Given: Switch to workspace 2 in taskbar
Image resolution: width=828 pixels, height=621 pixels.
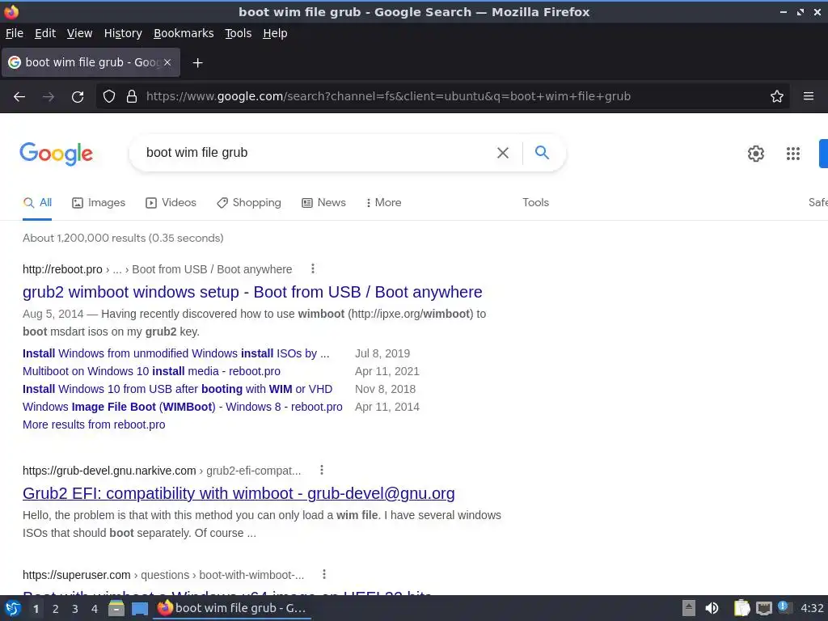Looking at the screenshot, I should tap(56, 609).
